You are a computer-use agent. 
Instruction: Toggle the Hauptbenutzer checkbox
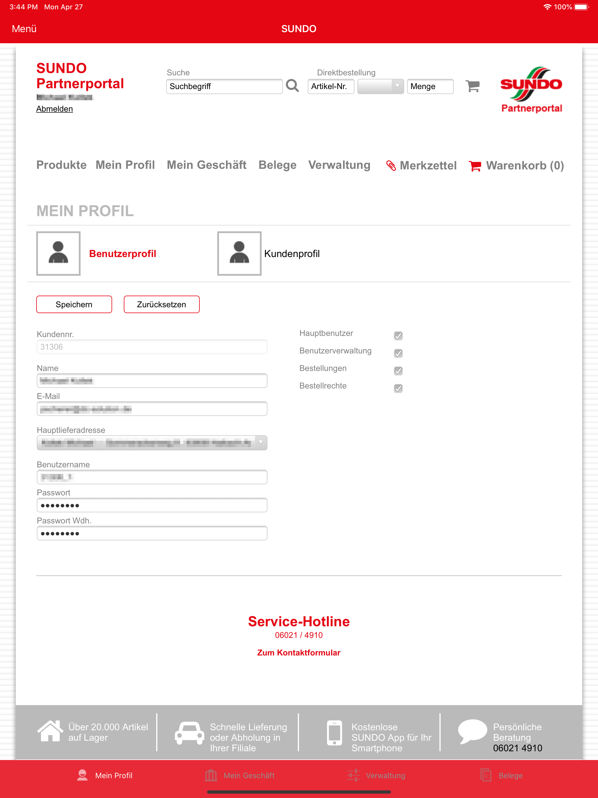[398, 336]
